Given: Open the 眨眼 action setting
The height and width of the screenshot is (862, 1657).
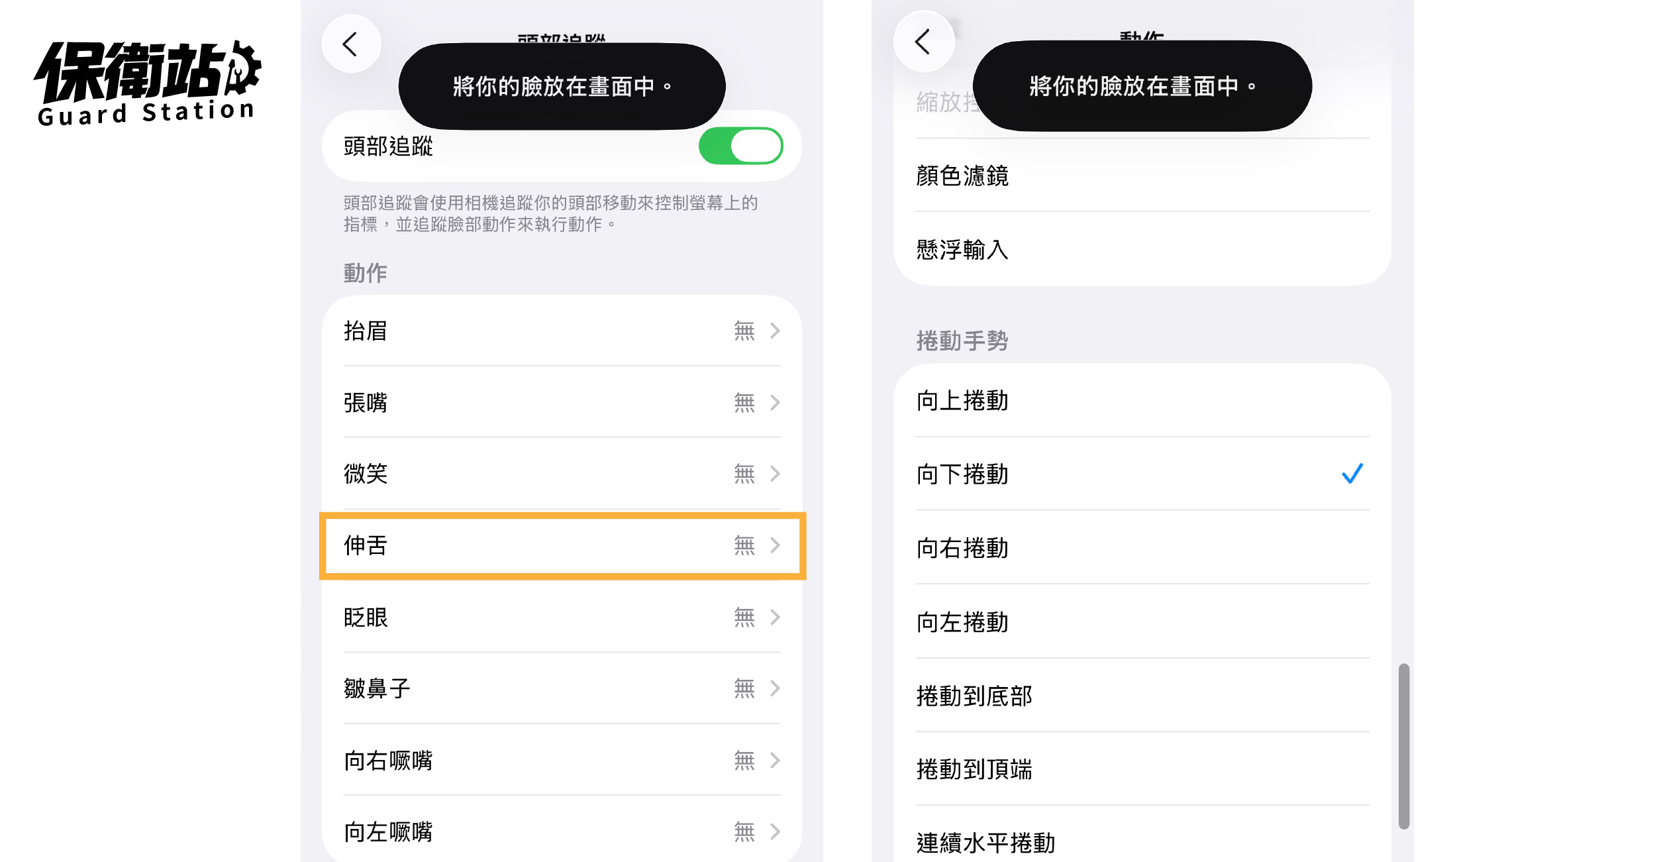Looking at the screenshot, I should coord(562,617).
